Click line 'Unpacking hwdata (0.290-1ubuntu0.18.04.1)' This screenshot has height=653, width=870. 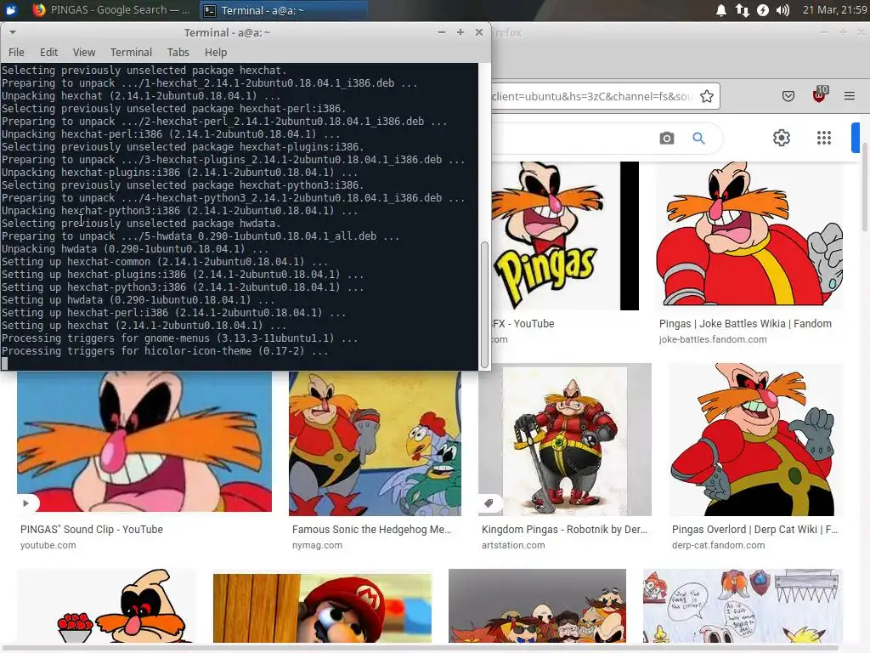135,249
